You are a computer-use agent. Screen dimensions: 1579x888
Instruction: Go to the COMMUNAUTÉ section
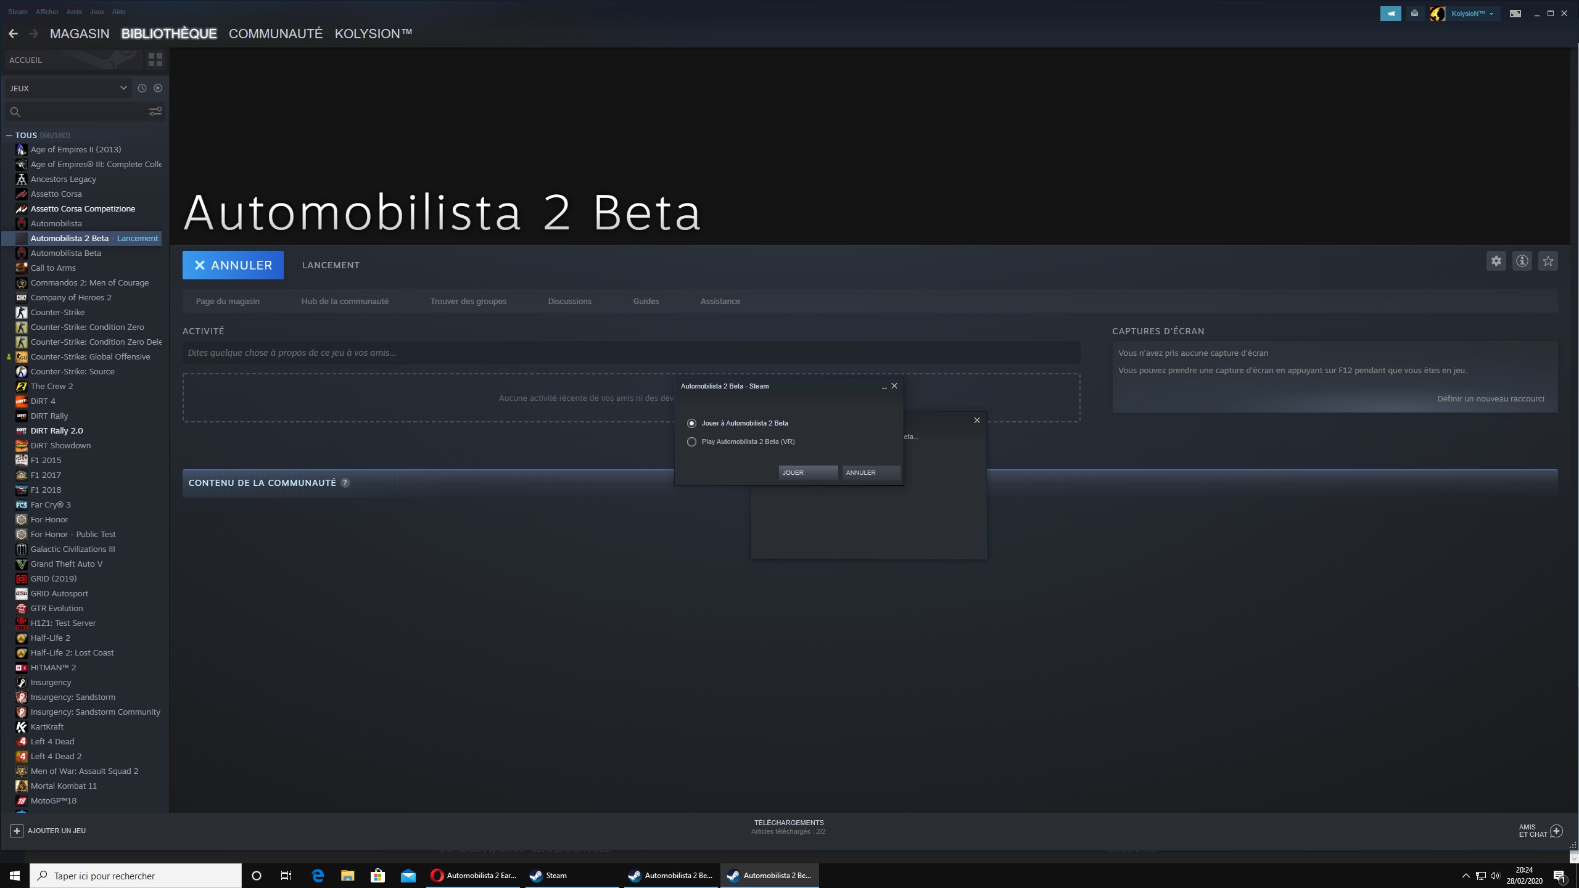pyautogui.click(x=276, y=34)
